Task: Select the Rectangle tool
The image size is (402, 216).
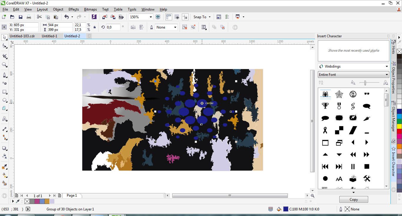Action: coord(4,92)
